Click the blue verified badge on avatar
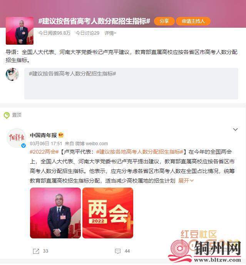 [x=23, y=146]
